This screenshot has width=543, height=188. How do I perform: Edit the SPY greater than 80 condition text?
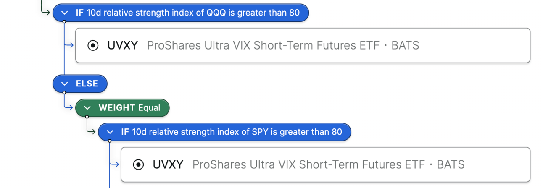click(x=237, y=132)
